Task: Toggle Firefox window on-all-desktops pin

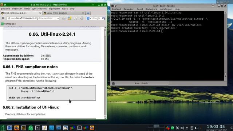Action: pos(5,5)
